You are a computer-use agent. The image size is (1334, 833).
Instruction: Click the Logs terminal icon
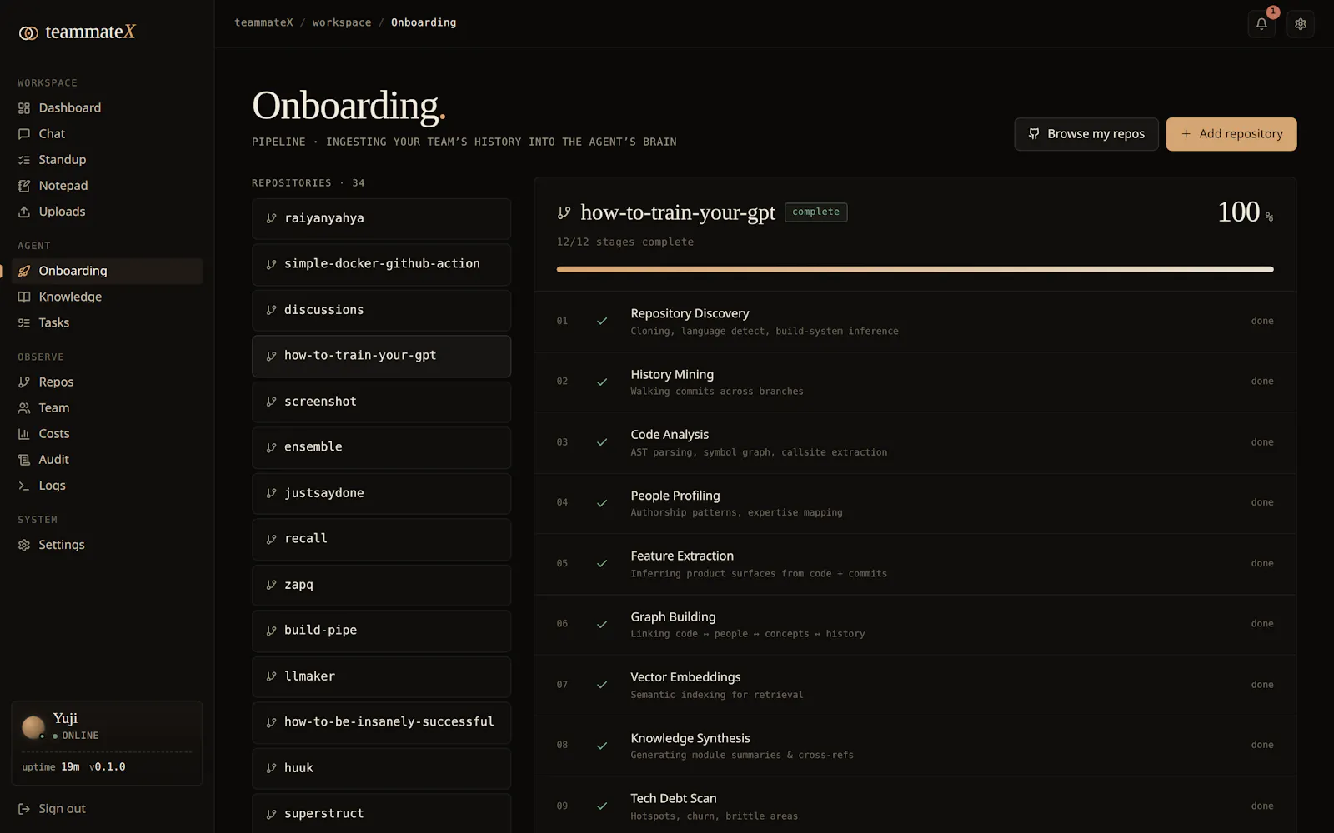click(x=24, y=486)
